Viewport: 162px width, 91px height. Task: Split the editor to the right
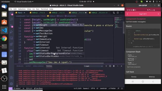point(118,13)
